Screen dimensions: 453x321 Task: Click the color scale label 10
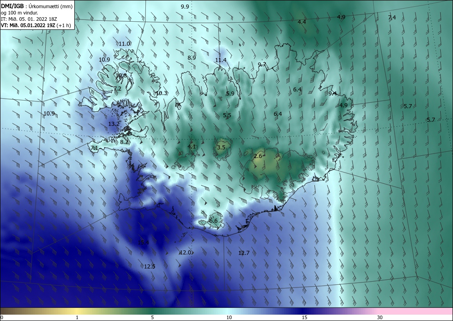click(229, 318)
